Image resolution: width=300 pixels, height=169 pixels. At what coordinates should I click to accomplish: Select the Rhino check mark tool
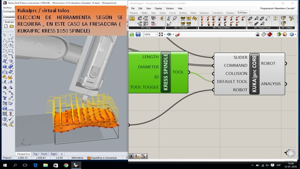pyautogui.click(x=11, y=119)
